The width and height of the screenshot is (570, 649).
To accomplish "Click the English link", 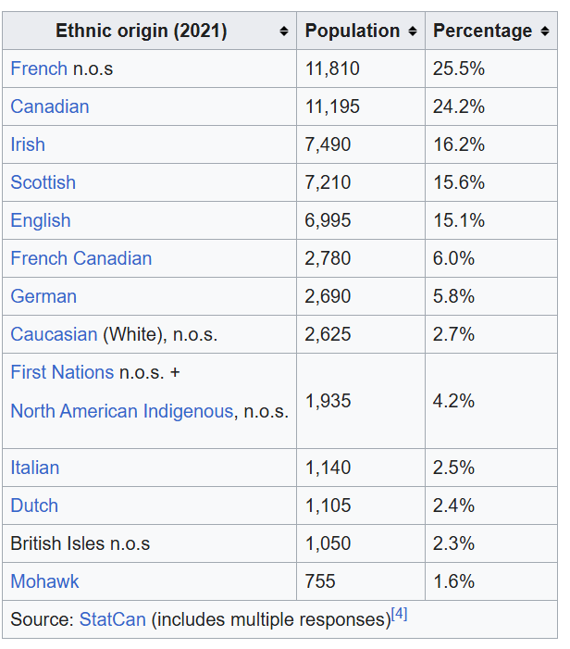I will [x=41, y=220].
